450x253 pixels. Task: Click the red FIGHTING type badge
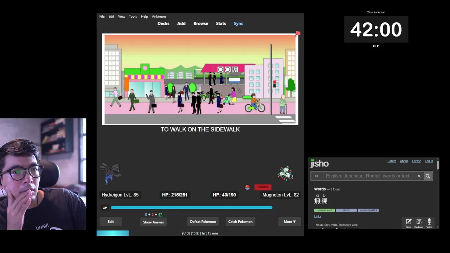[x=263, y=187]
